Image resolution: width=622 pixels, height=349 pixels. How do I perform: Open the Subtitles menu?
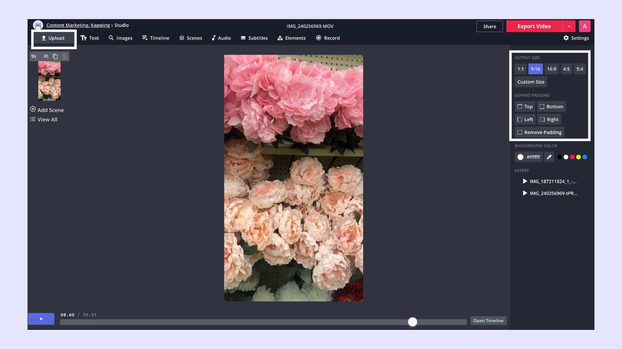pyautogui.click(x=254, y=38)
